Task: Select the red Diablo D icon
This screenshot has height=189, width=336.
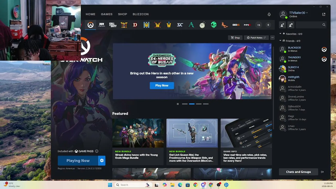Action: click(135, 25)
